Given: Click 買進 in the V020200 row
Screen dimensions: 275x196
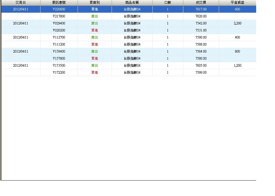Looking at the screenshot, I should click(x=95, y=30).
